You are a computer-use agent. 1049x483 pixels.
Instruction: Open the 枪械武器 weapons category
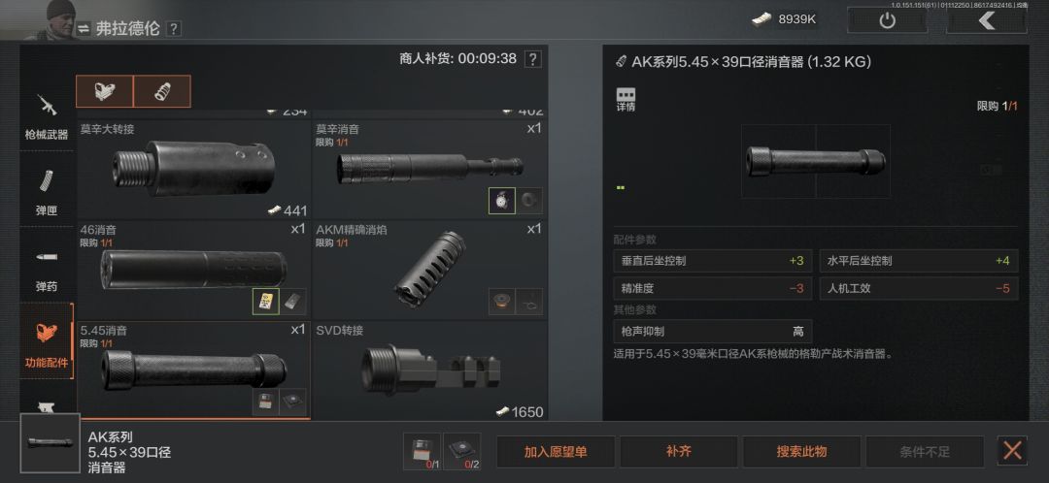[47, 114]
